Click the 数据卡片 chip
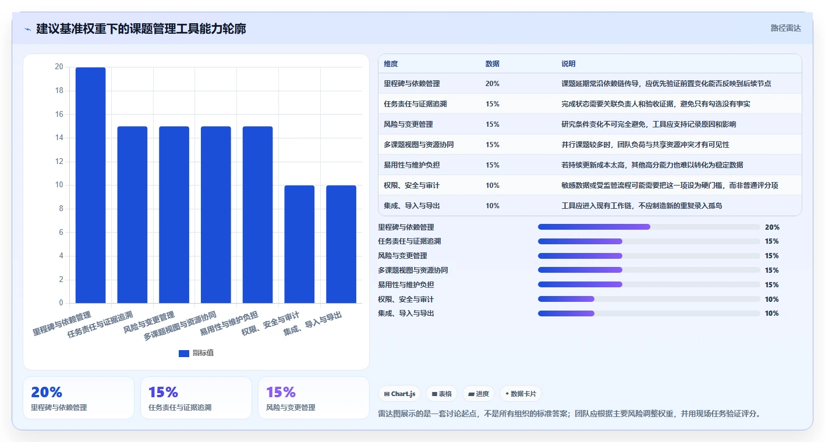Image resolution: width=825 pixels, height=442 pixels. pyautogui.click(x=521, y=394)
